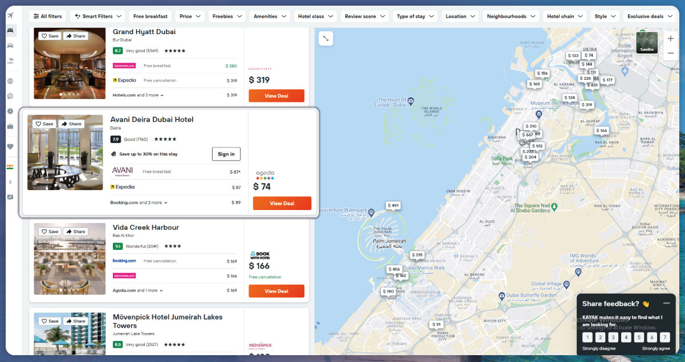
Task: Click the $ 91 map price pin
Action: [436, 324]
